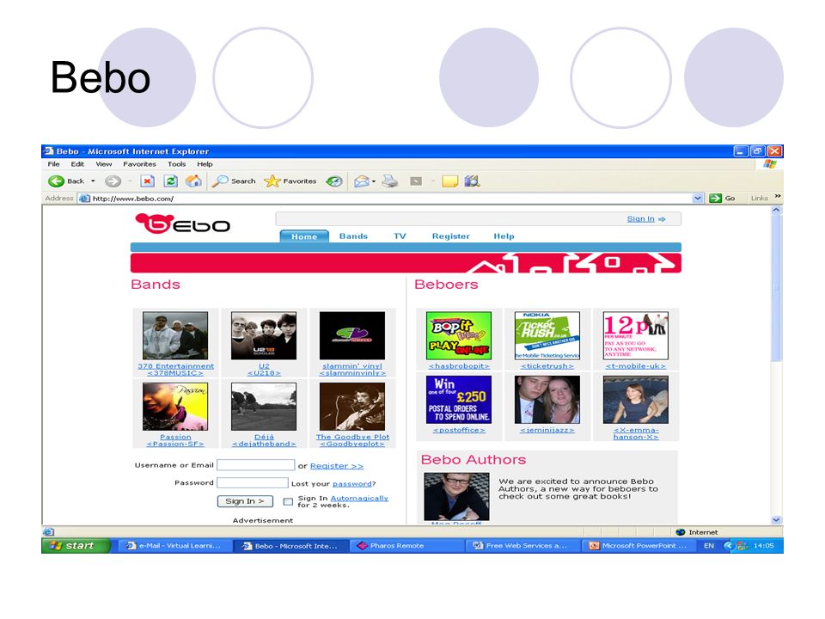Screen dimensions: 825x619
Task: Open the Tools menu
Action: 177,164
